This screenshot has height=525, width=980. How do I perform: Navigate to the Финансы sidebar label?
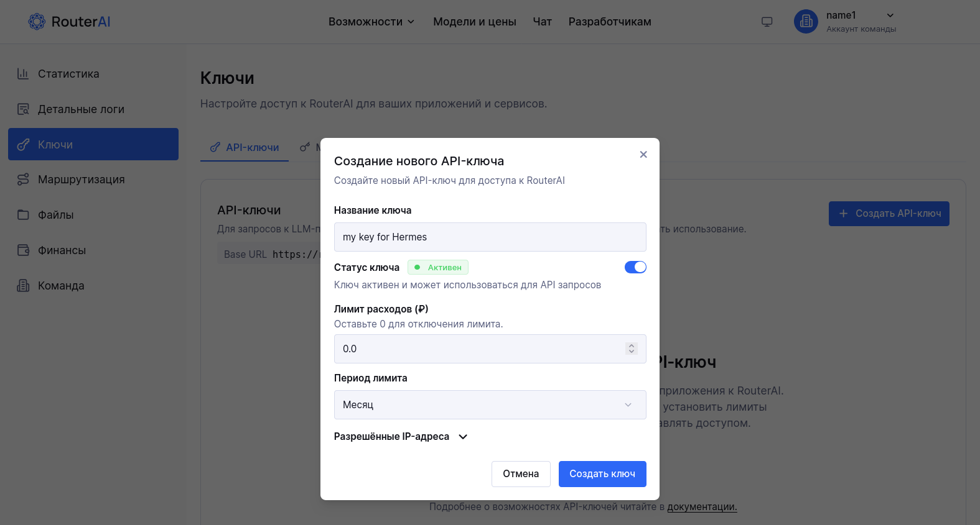(62, 250)
